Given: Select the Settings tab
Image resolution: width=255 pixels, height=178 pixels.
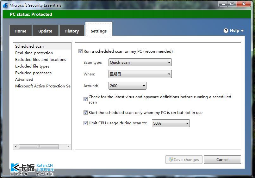Looking at the screenshot, I should (x=99, y=30).
